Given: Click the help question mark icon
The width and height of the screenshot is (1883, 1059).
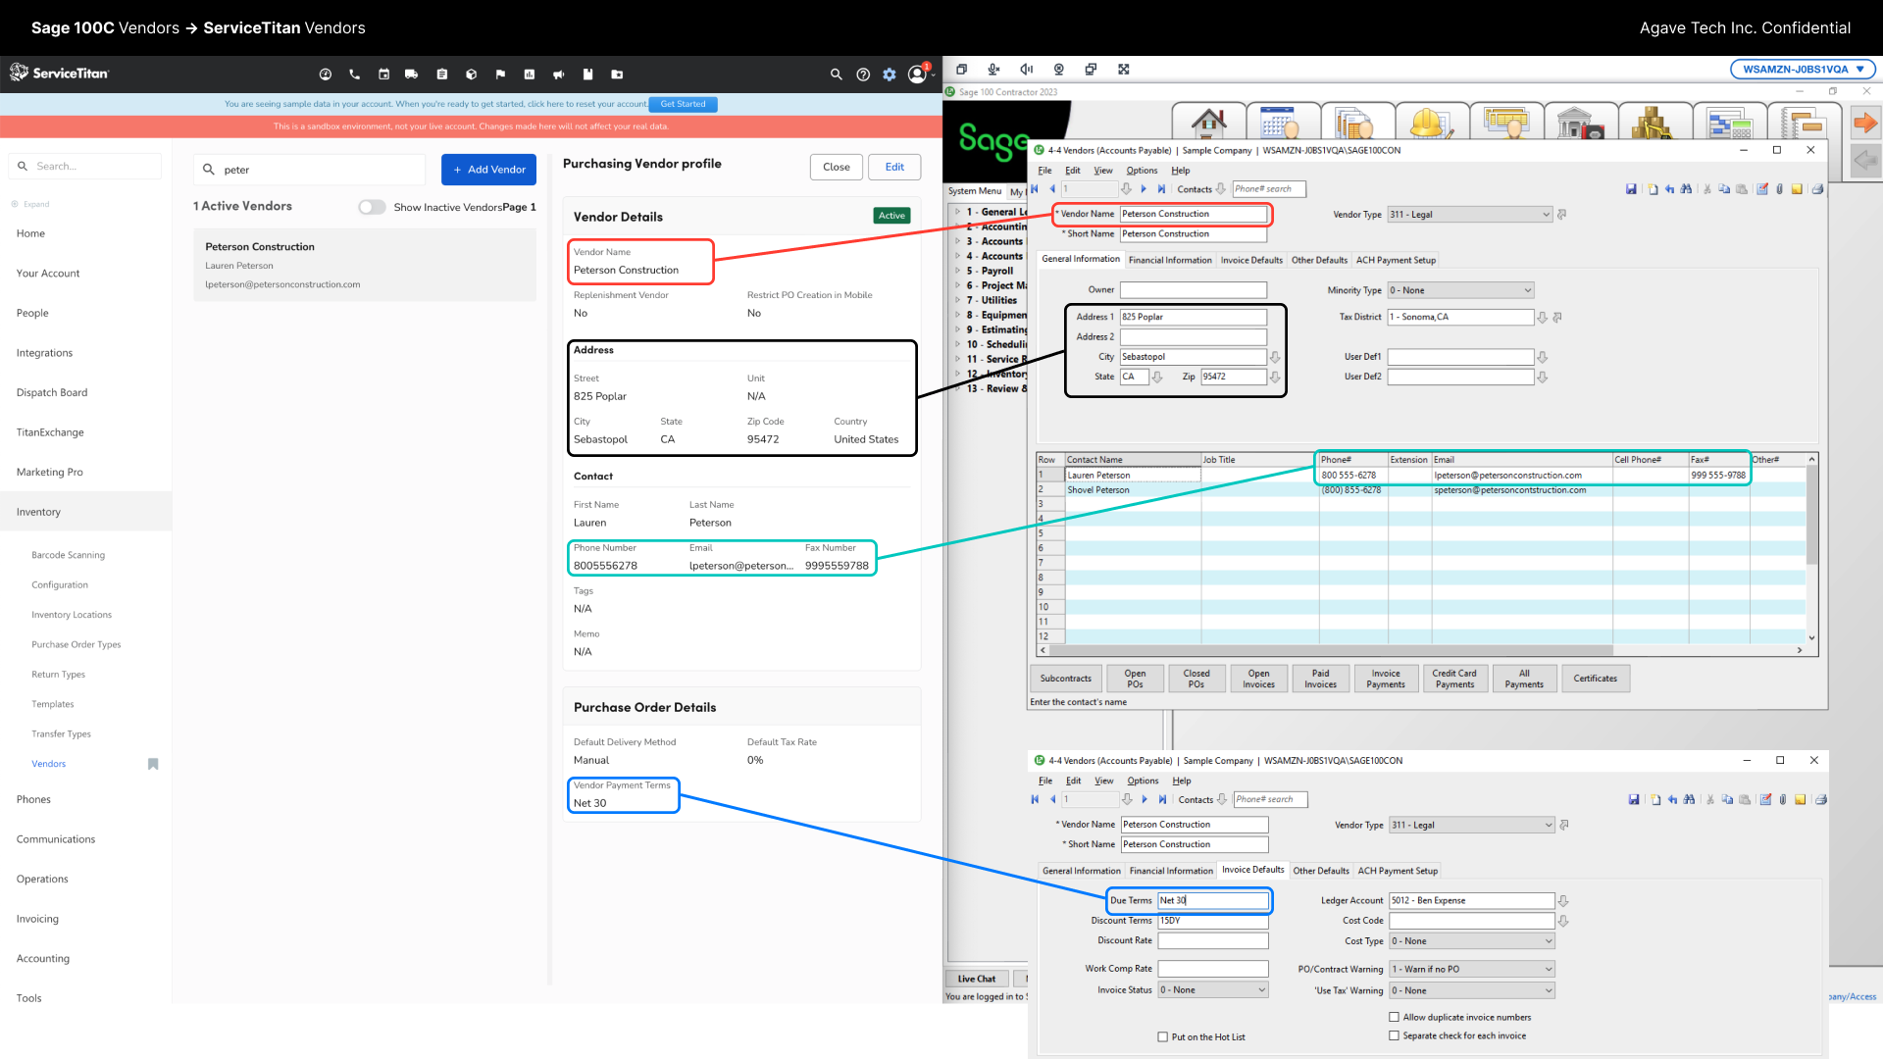Looking at the screenshot, I should tap(863, 75).
